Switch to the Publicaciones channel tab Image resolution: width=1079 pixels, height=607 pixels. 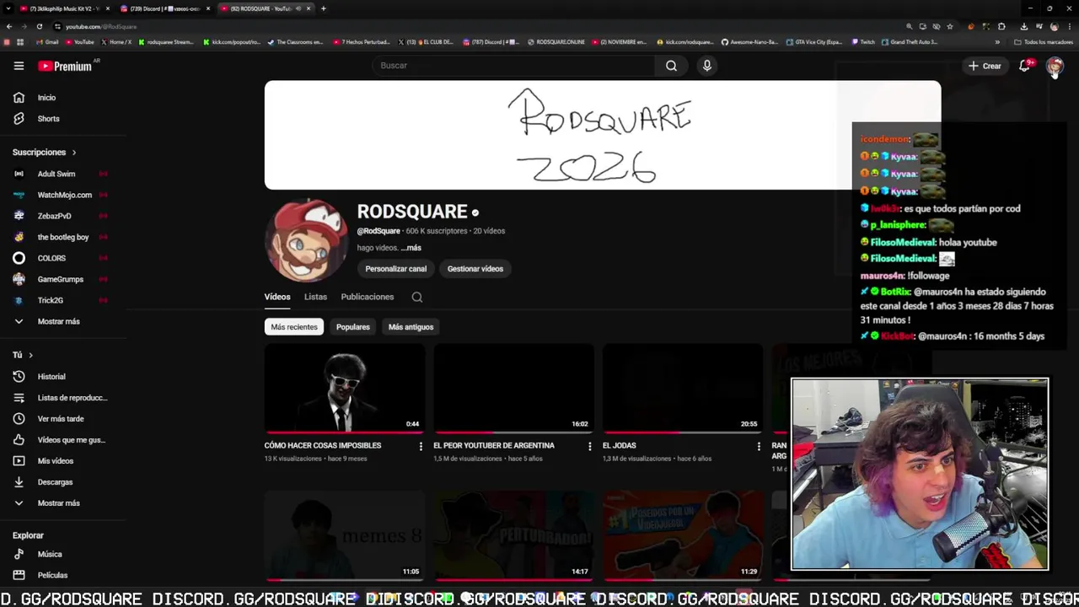click(x=368, y=297)
